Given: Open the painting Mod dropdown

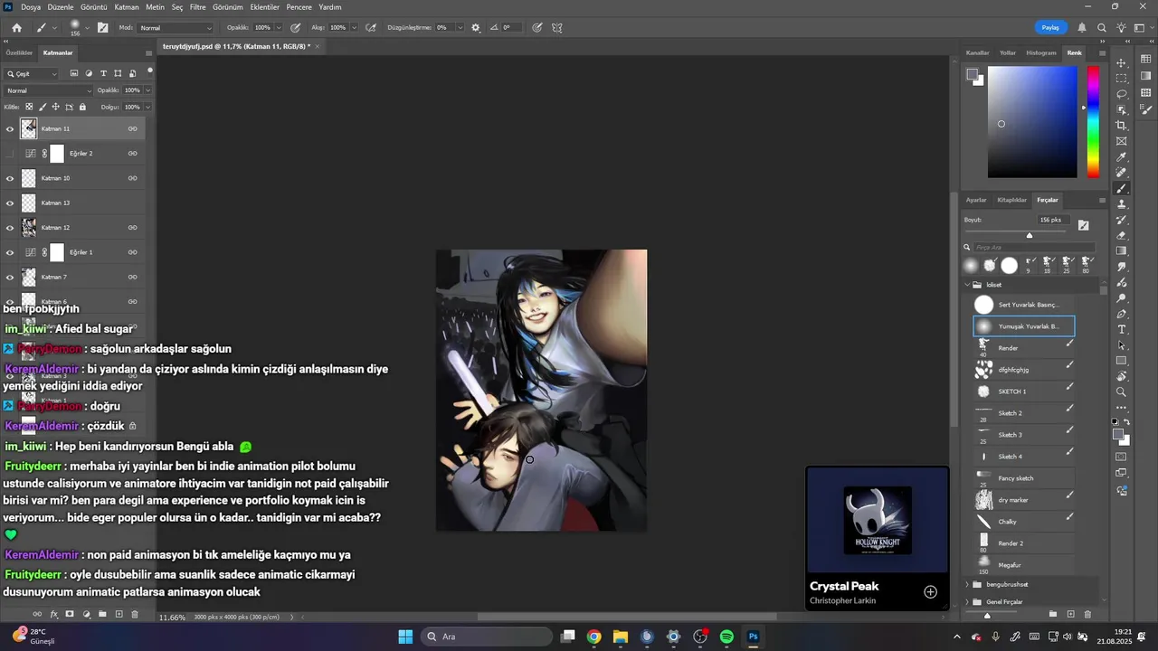Looking at the screenshot, I should (176, 28).
